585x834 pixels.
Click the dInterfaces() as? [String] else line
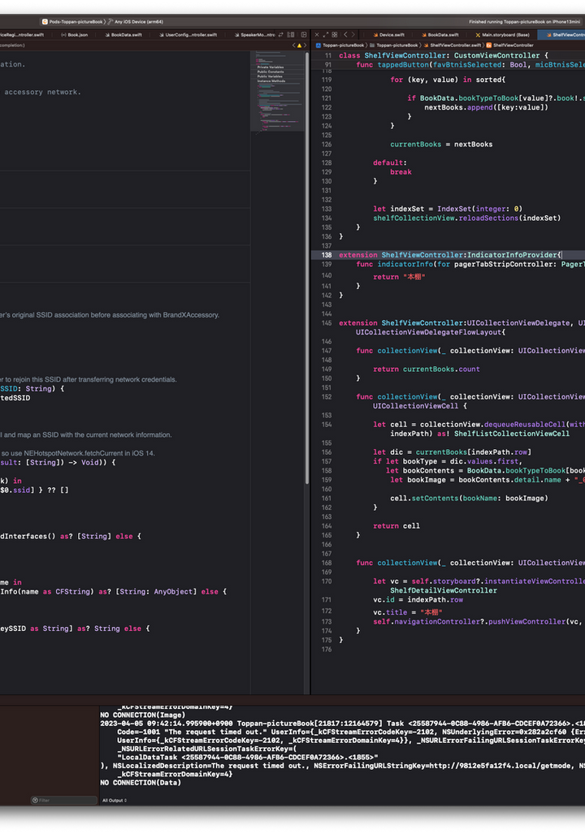tap(71, 536)
